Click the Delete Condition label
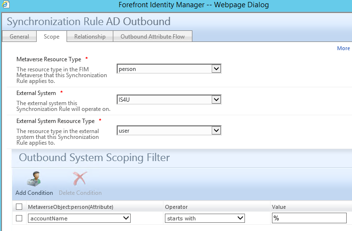The height and width of the screenshot is (231, 352). pos(80,193)
